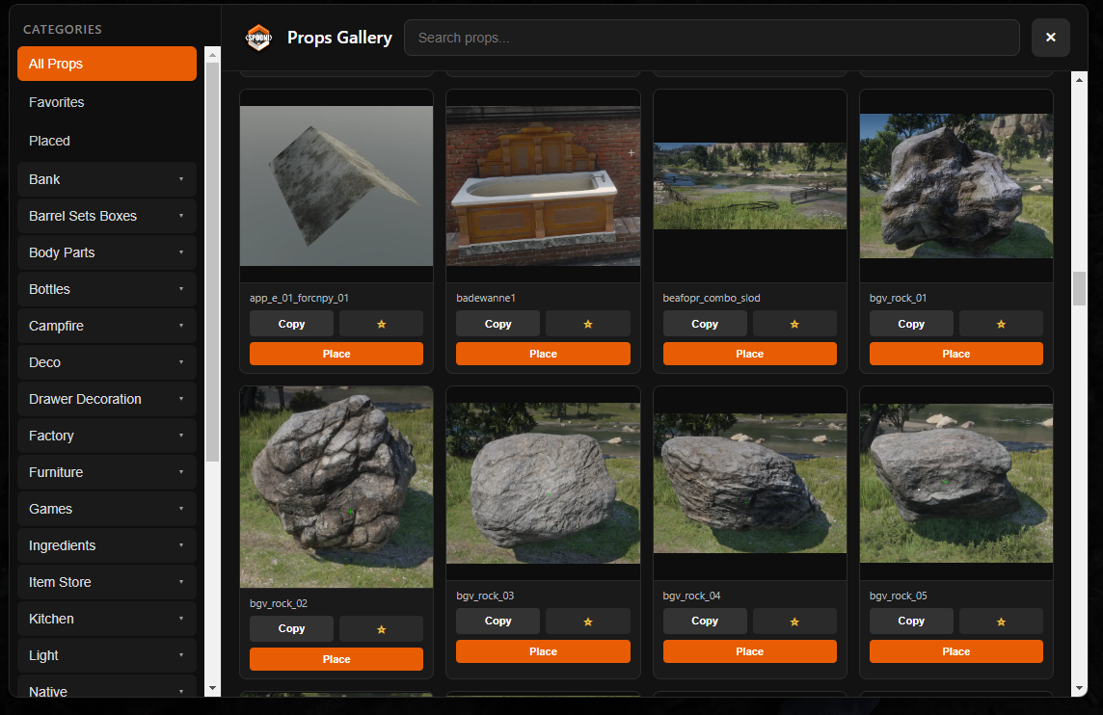Expand the Drawer Decoration category
Image resolution: width=1103 pixels, height=715 pixels.
tap(107, 399)
